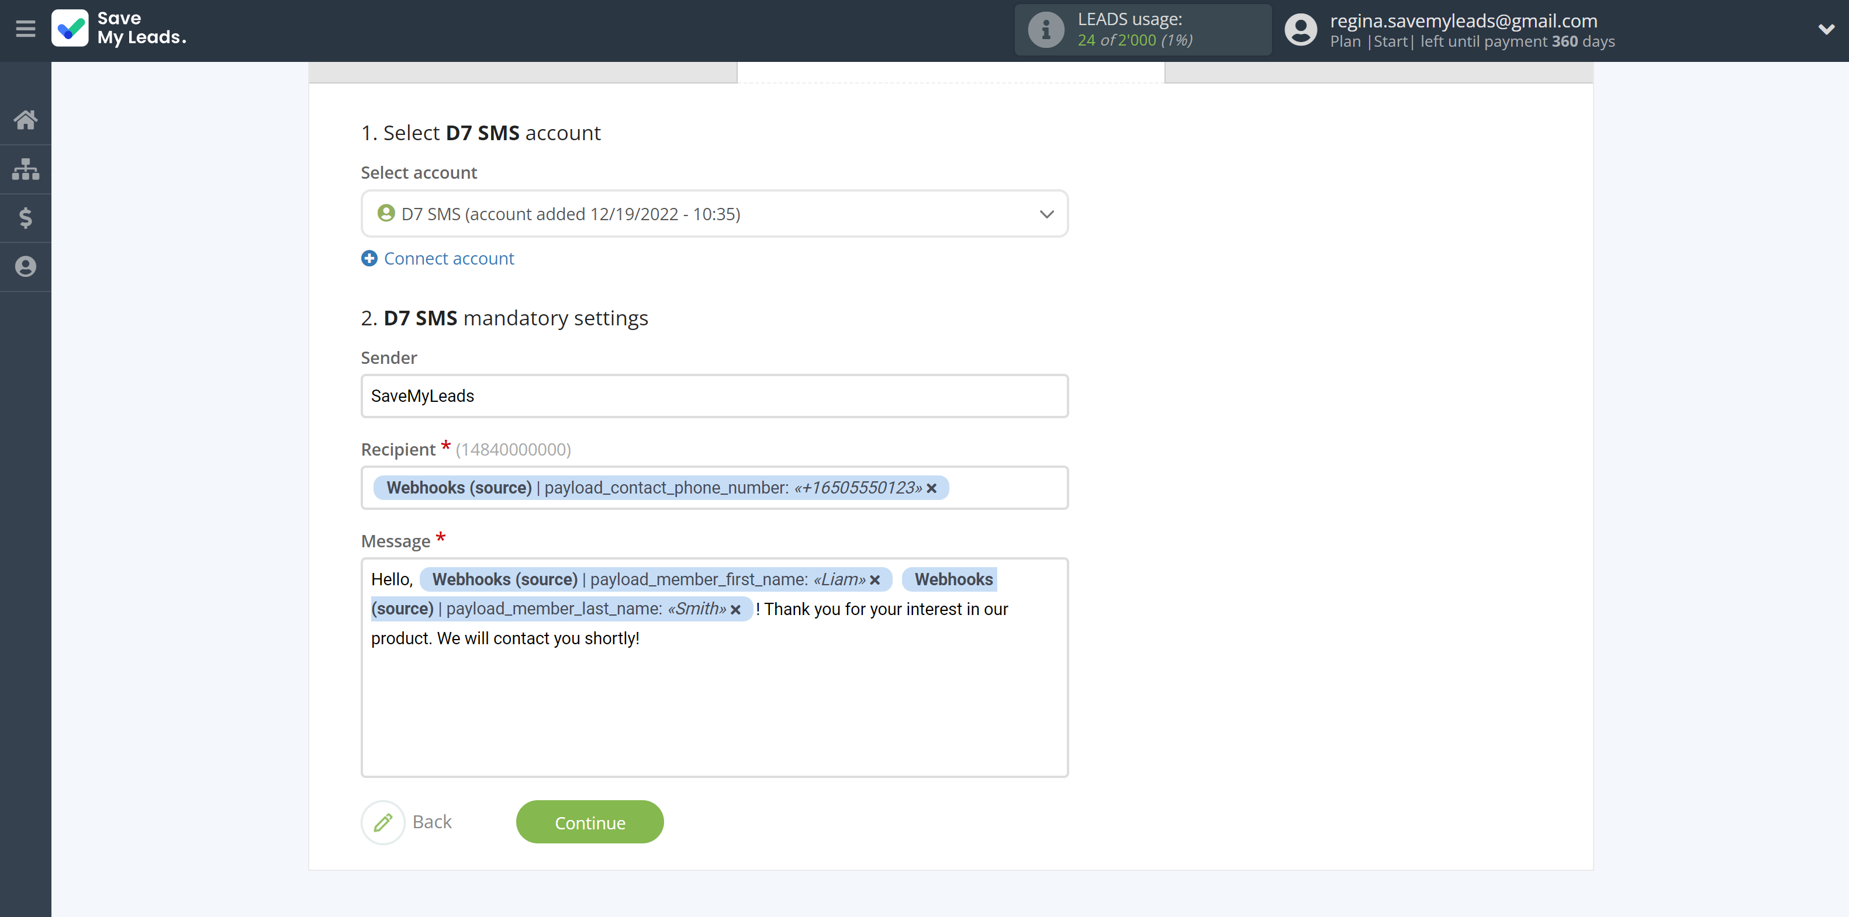The image size is (1849, 917).
Task: Open the hamburger menu in the header
Action: tap(25, 29)
